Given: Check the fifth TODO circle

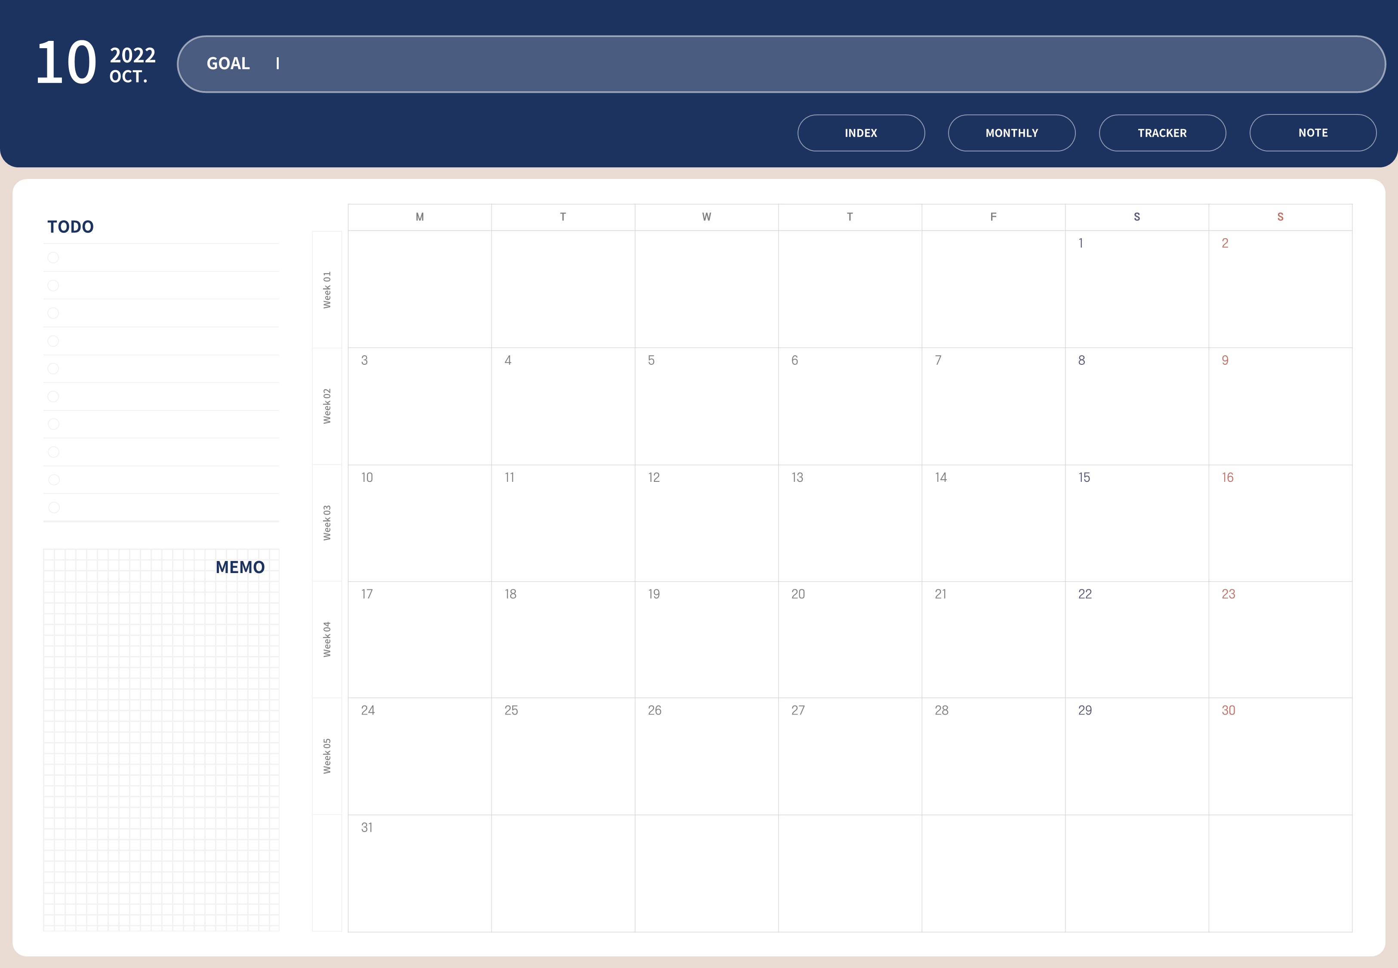Looking at the screenshot, I should pos(53,369).
